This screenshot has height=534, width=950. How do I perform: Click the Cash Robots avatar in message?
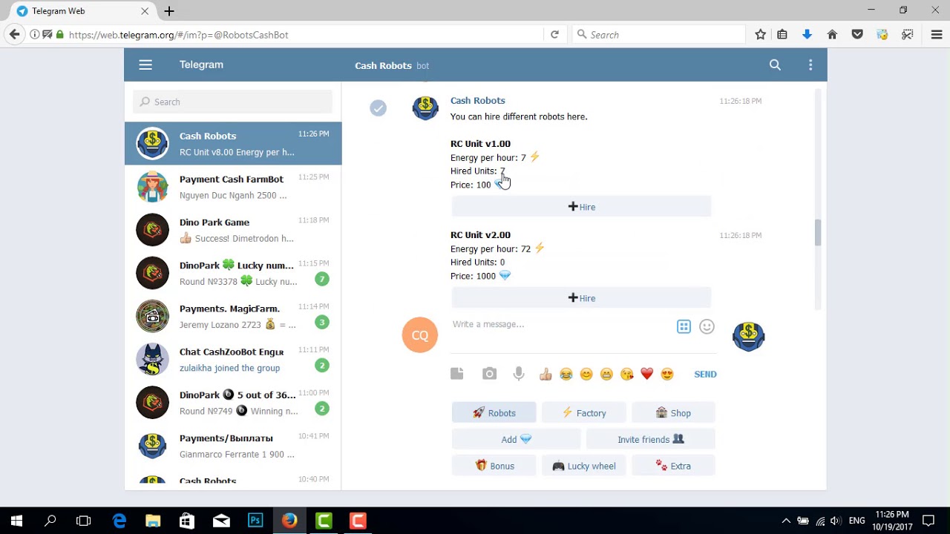point(425,108)
